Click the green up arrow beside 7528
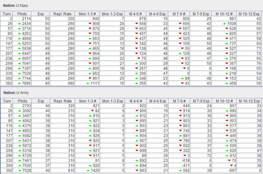Image resolution: width=263 pixels, height=174 pixels. (x=20, y=171)
